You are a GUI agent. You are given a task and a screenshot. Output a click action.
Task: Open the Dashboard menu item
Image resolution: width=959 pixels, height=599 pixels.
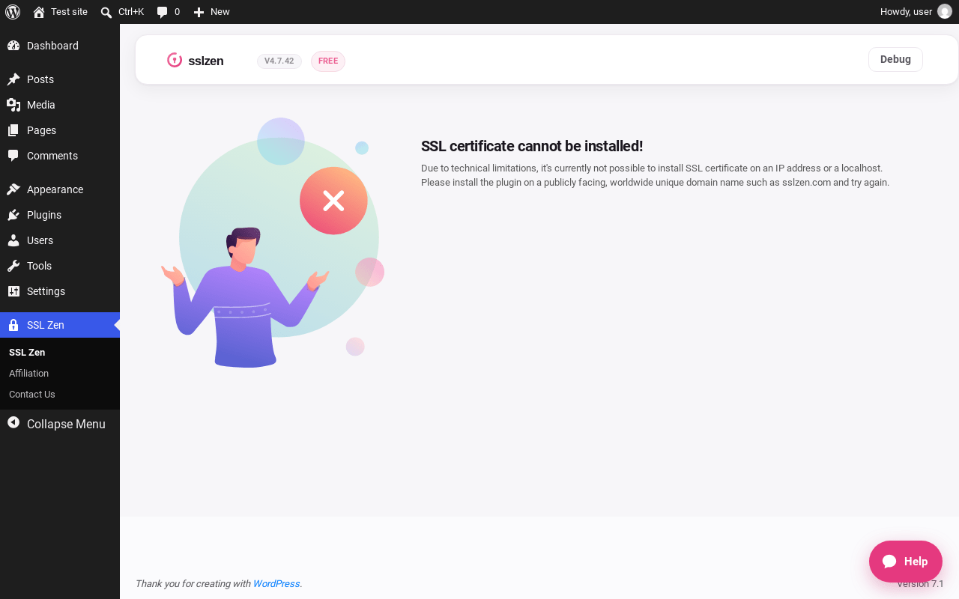(x=60, y=46)
